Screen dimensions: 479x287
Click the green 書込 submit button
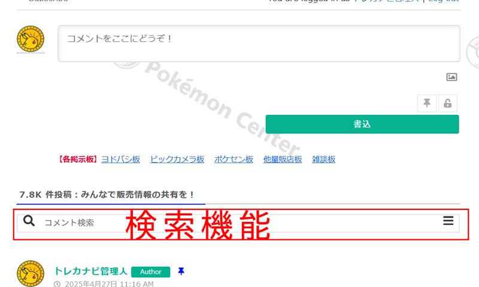362,124
